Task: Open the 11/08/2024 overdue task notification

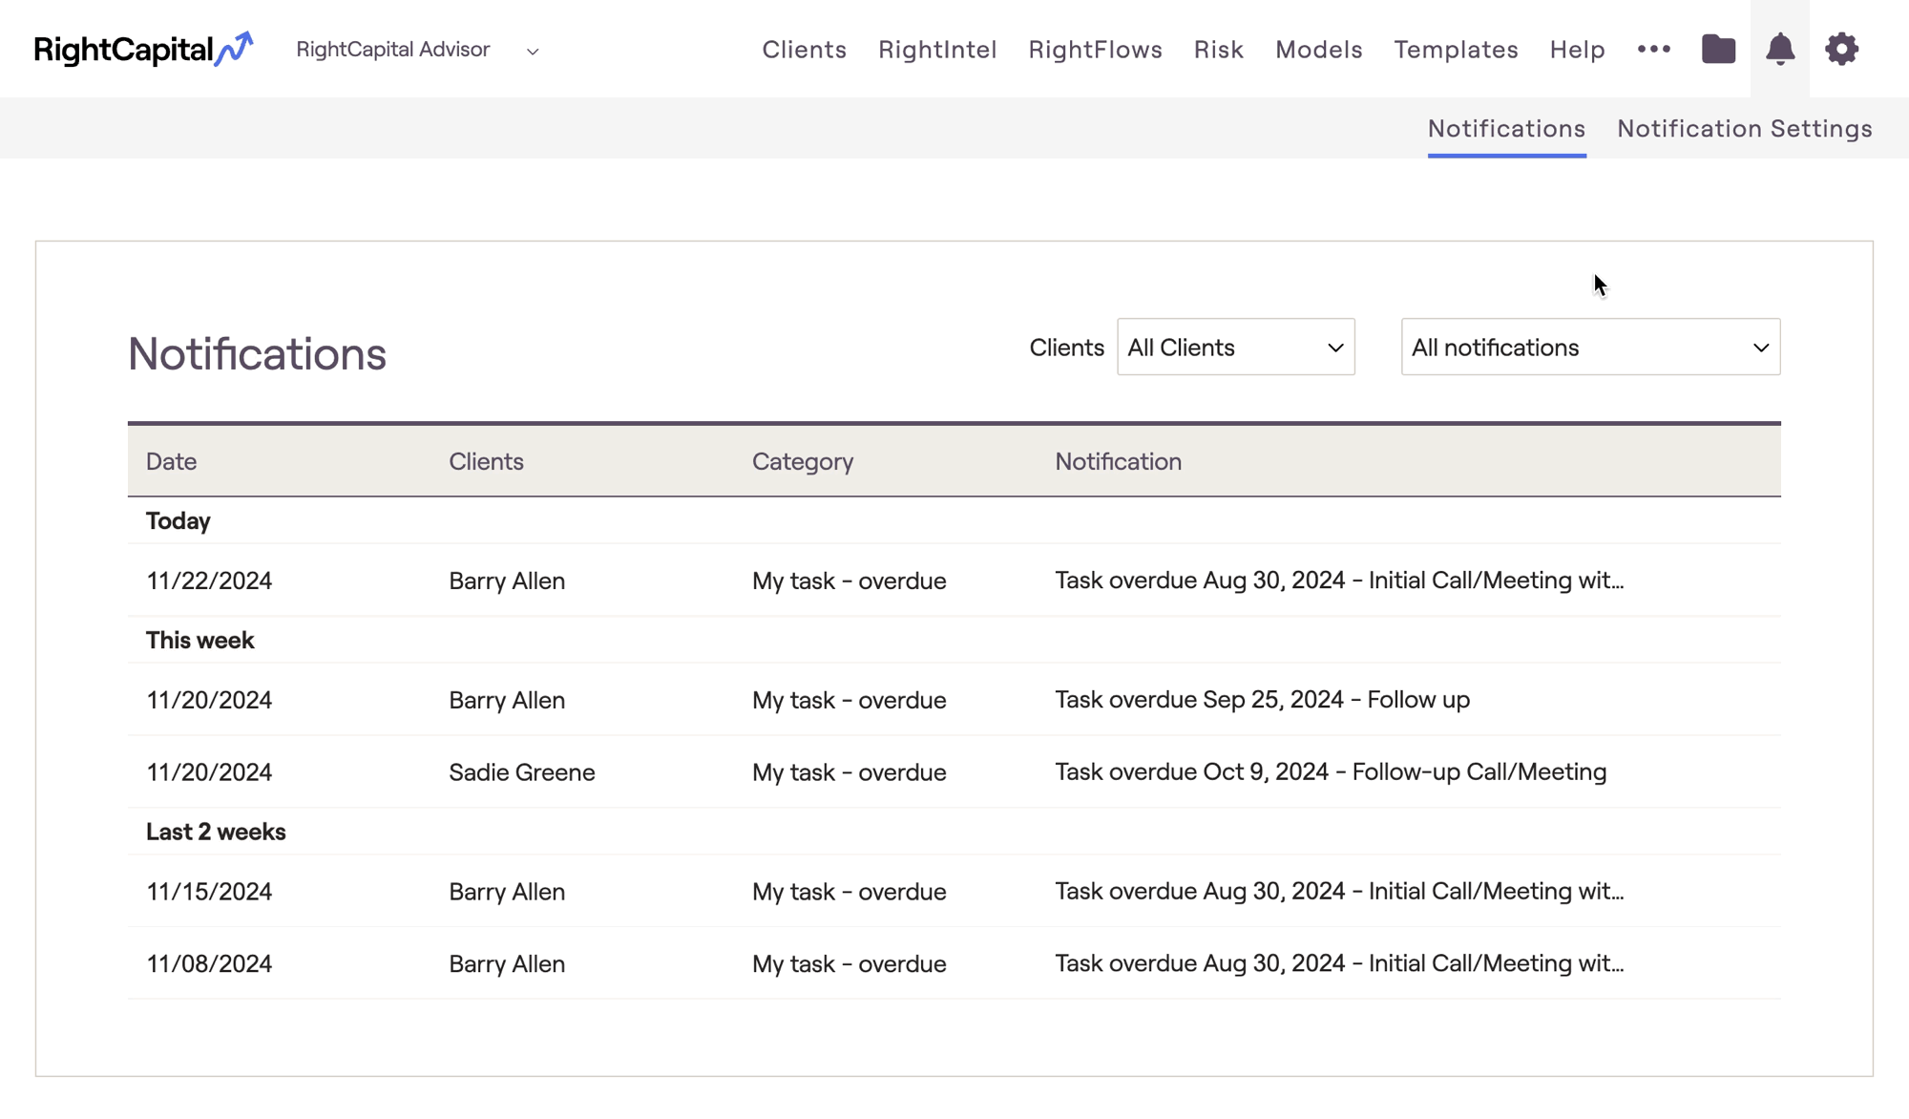Action: (x=1339, y=964)
